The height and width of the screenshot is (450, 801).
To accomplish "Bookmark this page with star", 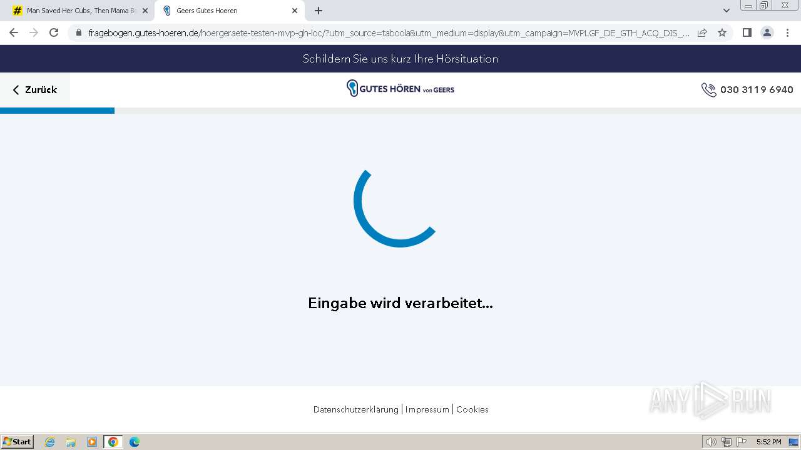I will [x=722, y=32].
